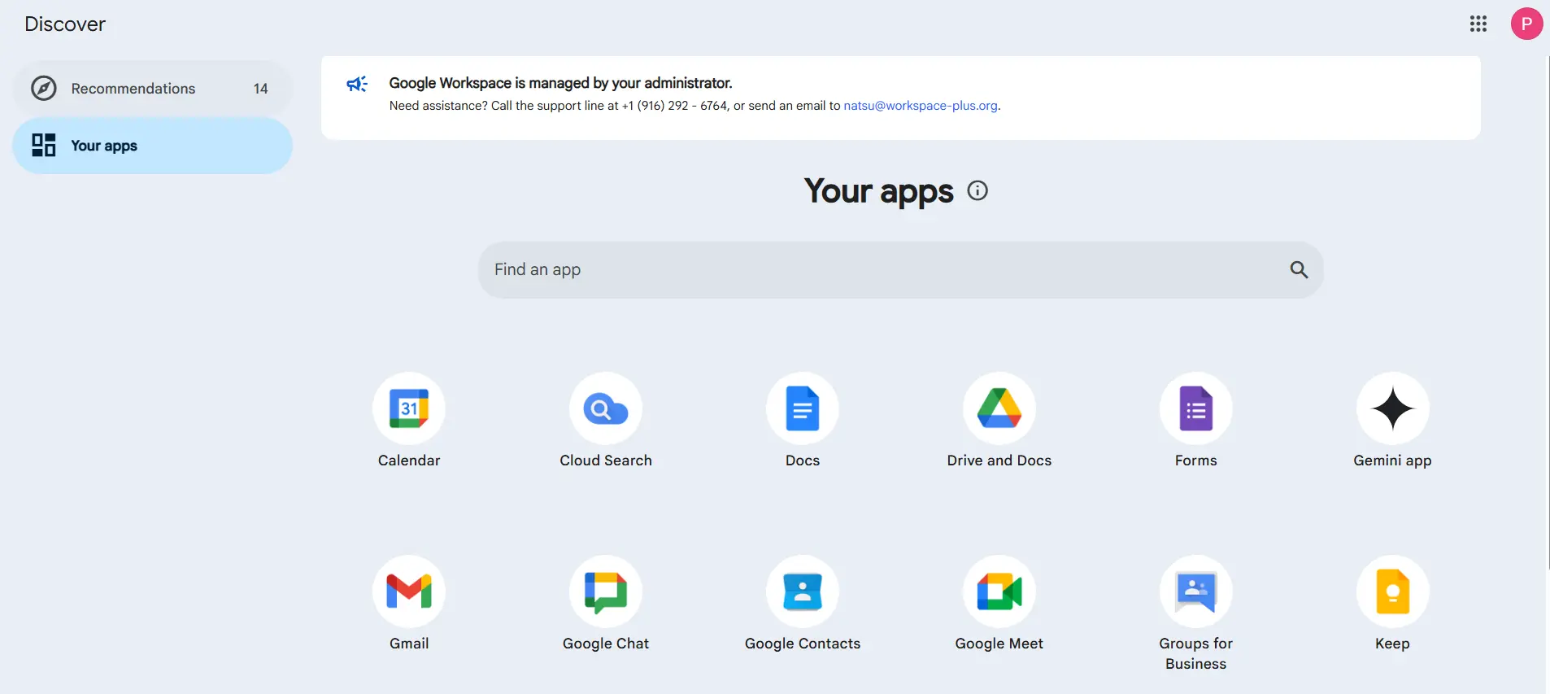The width and height of the screenshot is (1550, 694).
Task: Open the Gmail app icon
Action: tap(409, 591)
